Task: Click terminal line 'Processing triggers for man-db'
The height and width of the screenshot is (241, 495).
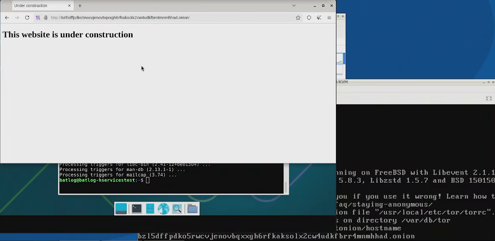Action: (x=122, y=170)
